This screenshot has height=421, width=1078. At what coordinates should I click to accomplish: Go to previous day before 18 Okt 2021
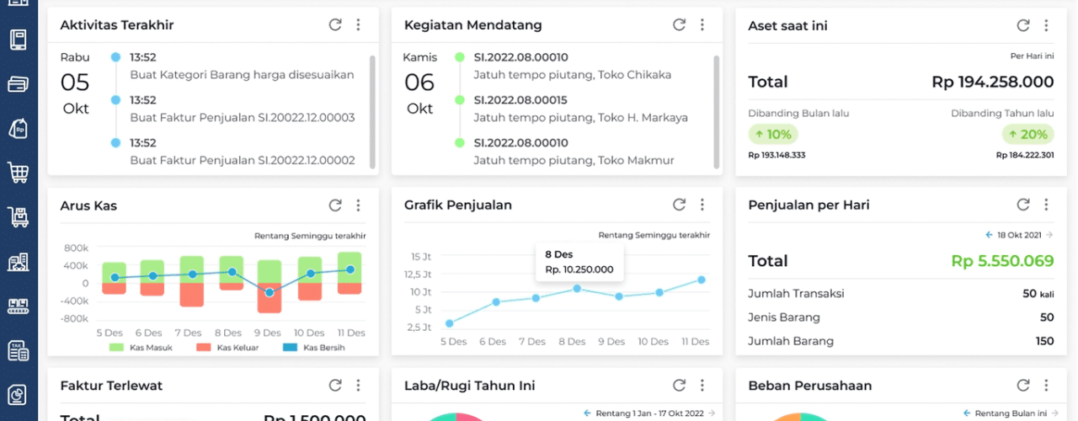[x=990, y=235]
